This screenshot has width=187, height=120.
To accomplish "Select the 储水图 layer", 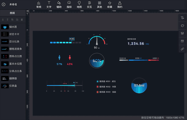I will click(x=13, y=27).
